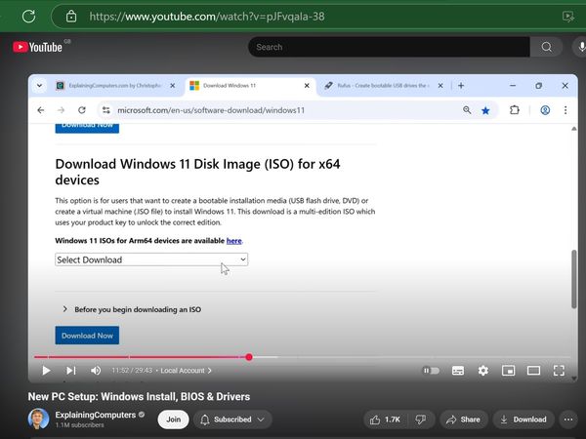Image resolution: width=586 pixels, height=439 pixels.
Task: Open video settings gear
Action: pos(482,371)
